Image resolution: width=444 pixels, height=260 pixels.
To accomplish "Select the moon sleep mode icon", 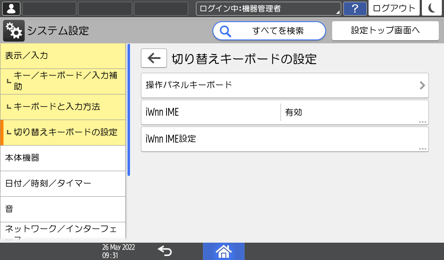I will point(432,8).
